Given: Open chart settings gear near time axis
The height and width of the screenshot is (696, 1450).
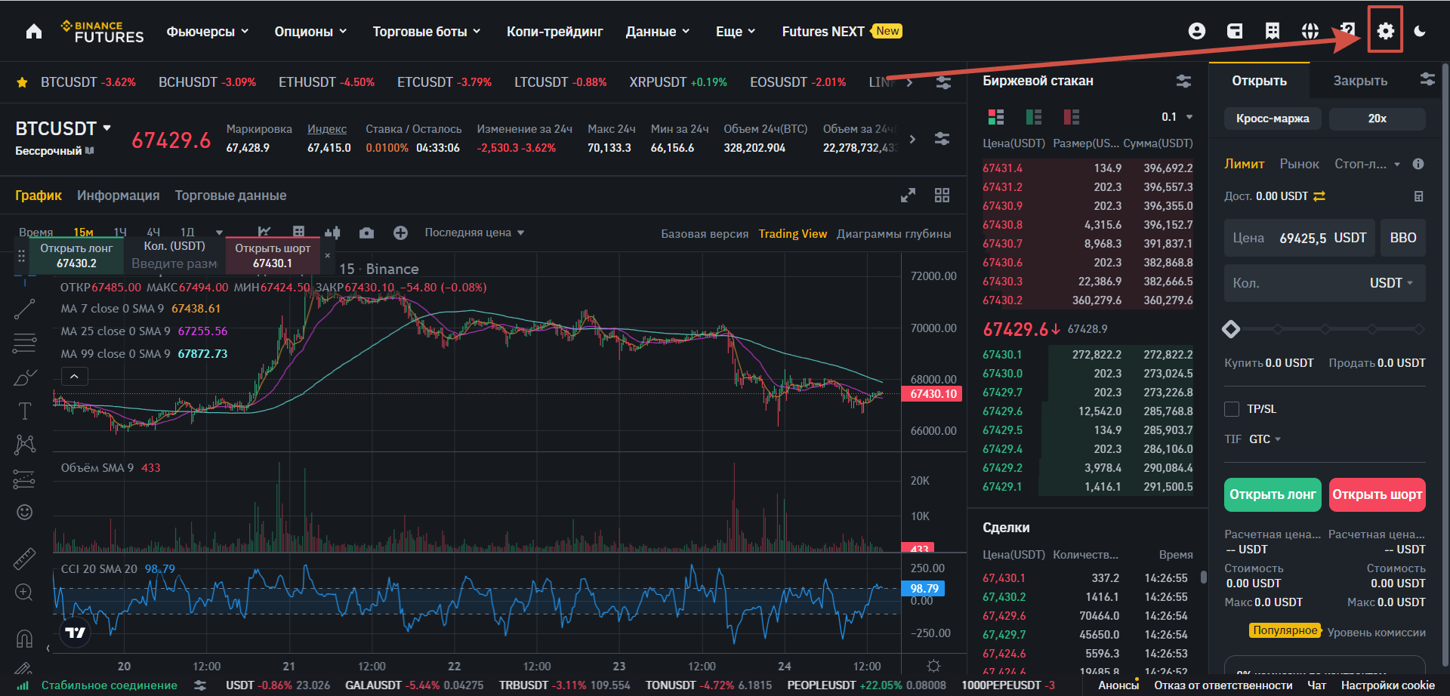Looking at the screenshot, I should pyautogui.click(x=933, y=666).
